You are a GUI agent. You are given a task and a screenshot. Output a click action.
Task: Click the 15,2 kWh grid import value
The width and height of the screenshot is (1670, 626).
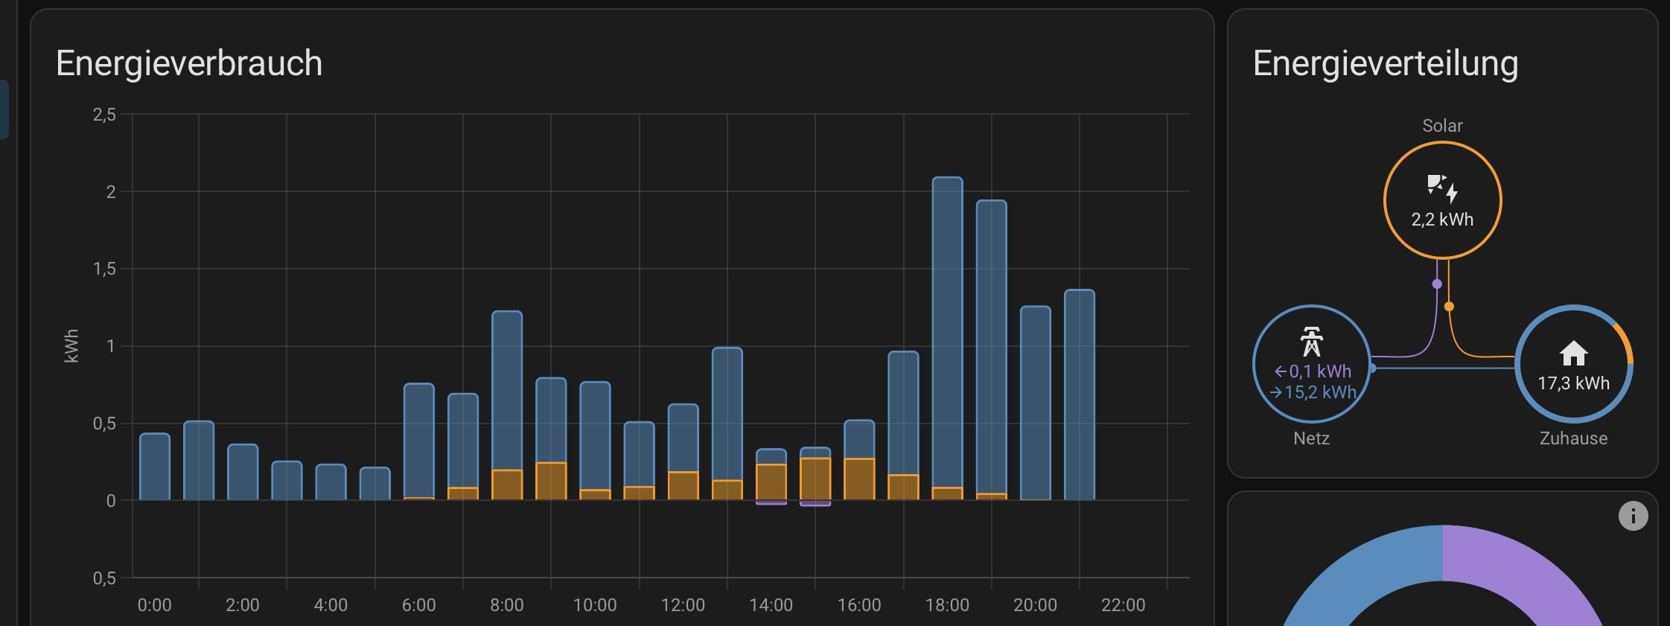click(x=1313, y=392)
